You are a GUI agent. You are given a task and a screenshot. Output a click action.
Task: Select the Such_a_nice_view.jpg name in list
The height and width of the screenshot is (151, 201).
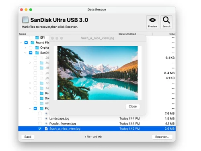65,128
